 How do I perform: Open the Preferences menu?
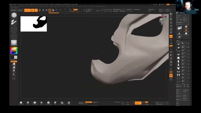tap(68, 6)
